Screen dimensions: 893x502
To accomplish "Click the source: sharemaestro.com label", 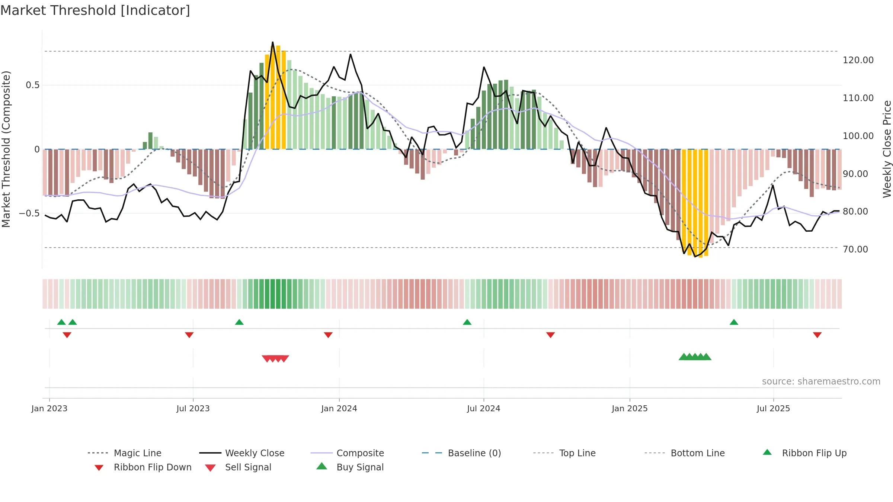I will [821, 382].
